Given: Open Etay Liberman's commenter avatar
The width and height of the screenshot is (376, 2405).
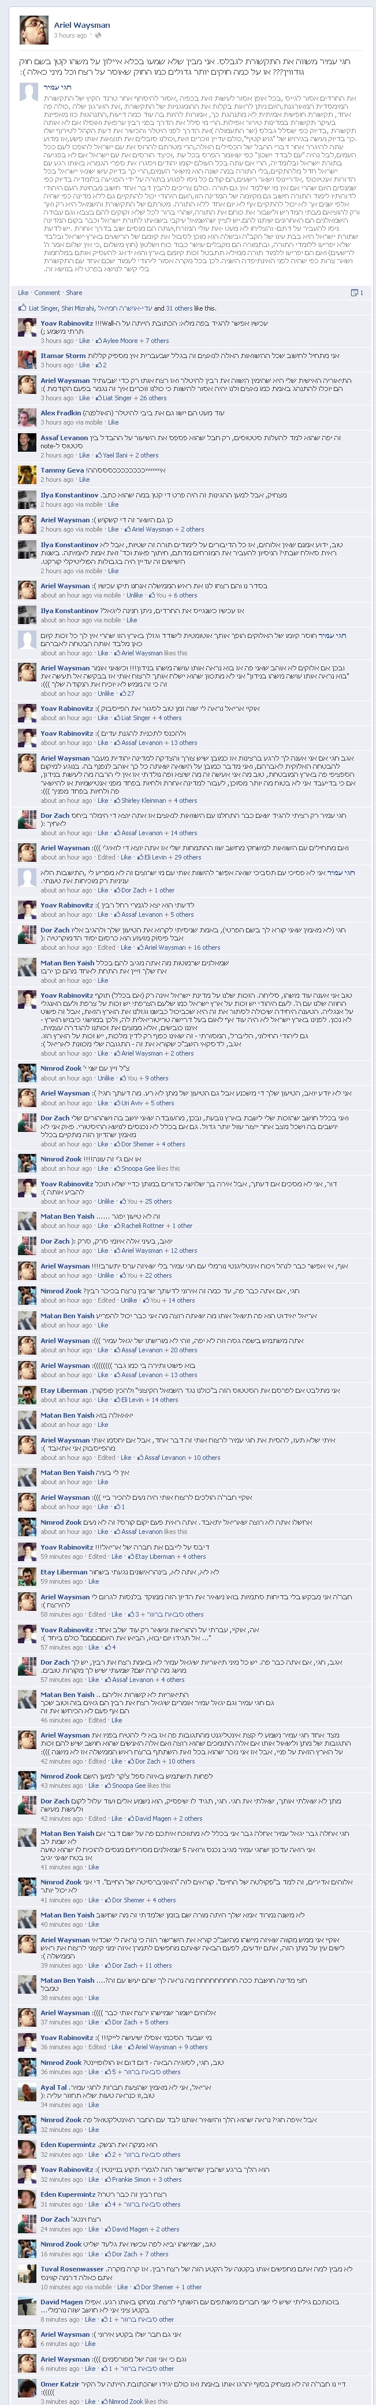Looking at the screenshot, I should point(28,1394).
